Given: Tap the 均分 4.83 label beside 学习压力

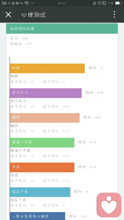Looking at the screenshot, I should point(95,93).
